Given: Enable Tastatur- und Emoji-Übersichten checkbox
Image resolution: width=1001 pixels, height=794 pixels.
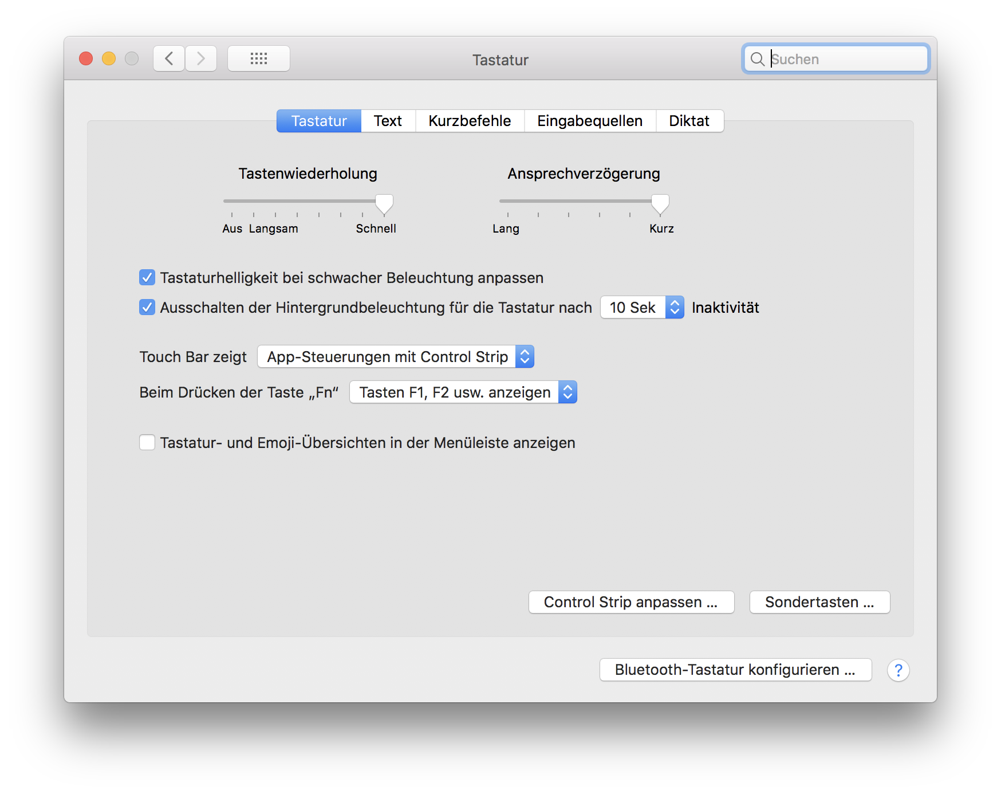Looking at the screenshot, I should pyautogui.click(x=147, y=443).
